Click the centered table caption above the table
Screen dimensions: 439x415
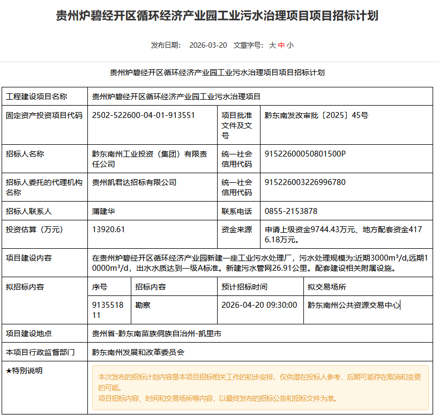pos(217,72)
